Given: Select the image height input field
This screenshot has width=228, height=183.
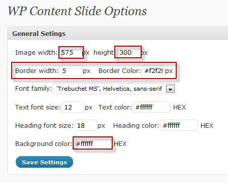Looking at the screenshot, I should click(128, 53).
